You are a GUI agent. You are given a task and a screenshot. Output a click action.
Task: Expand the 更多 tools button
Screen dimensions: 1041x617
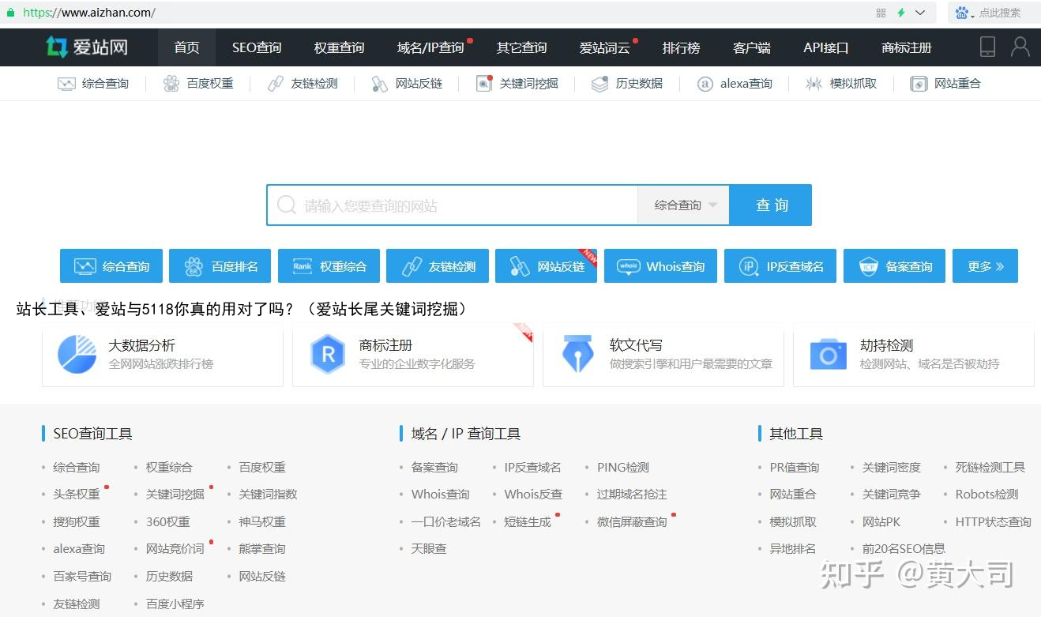click(x=985, y=266)
